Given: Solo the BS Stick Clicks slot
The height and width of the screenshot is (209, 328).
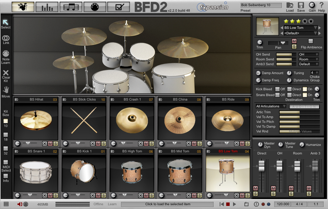Looking at the screenshot, I should click(x=104, y=144).
